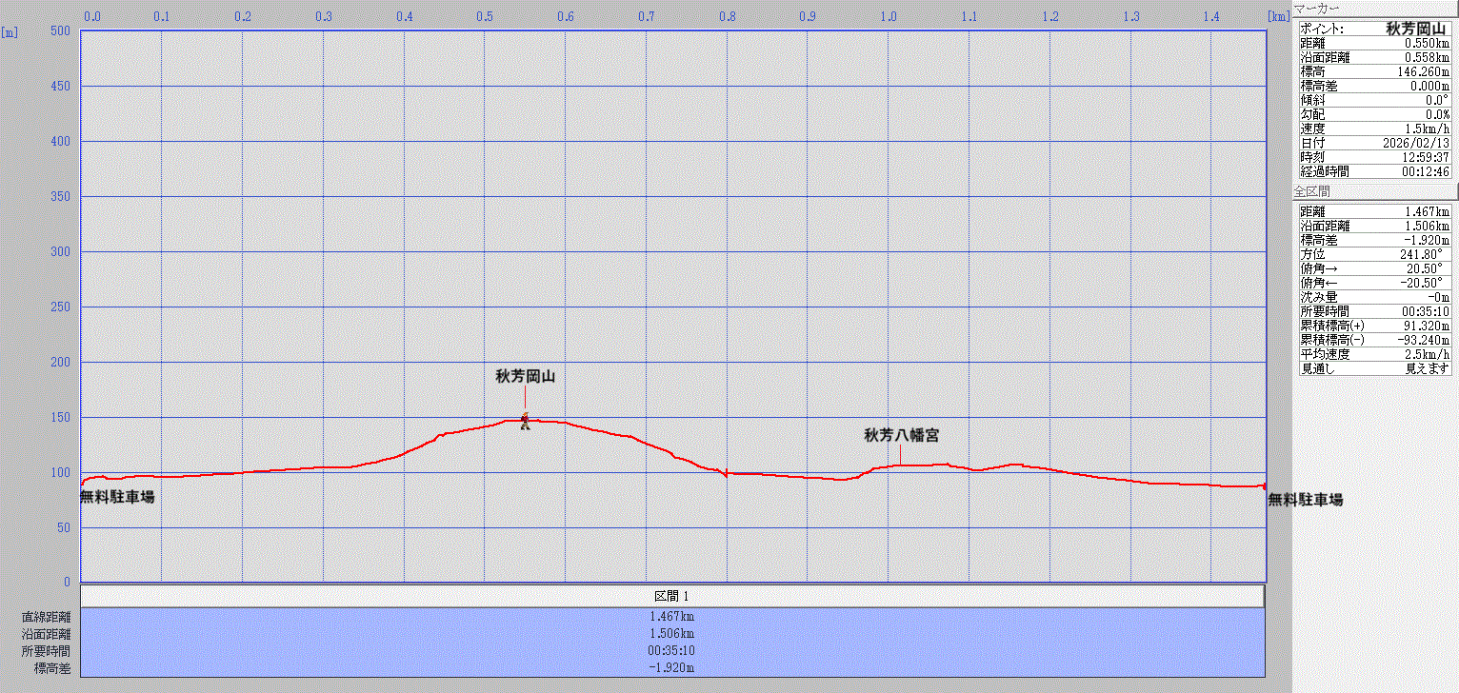Click the 速度 1.5km/h row in marker panel
The height and width of the screenshot is (693, 1459).
point(1375,129)
